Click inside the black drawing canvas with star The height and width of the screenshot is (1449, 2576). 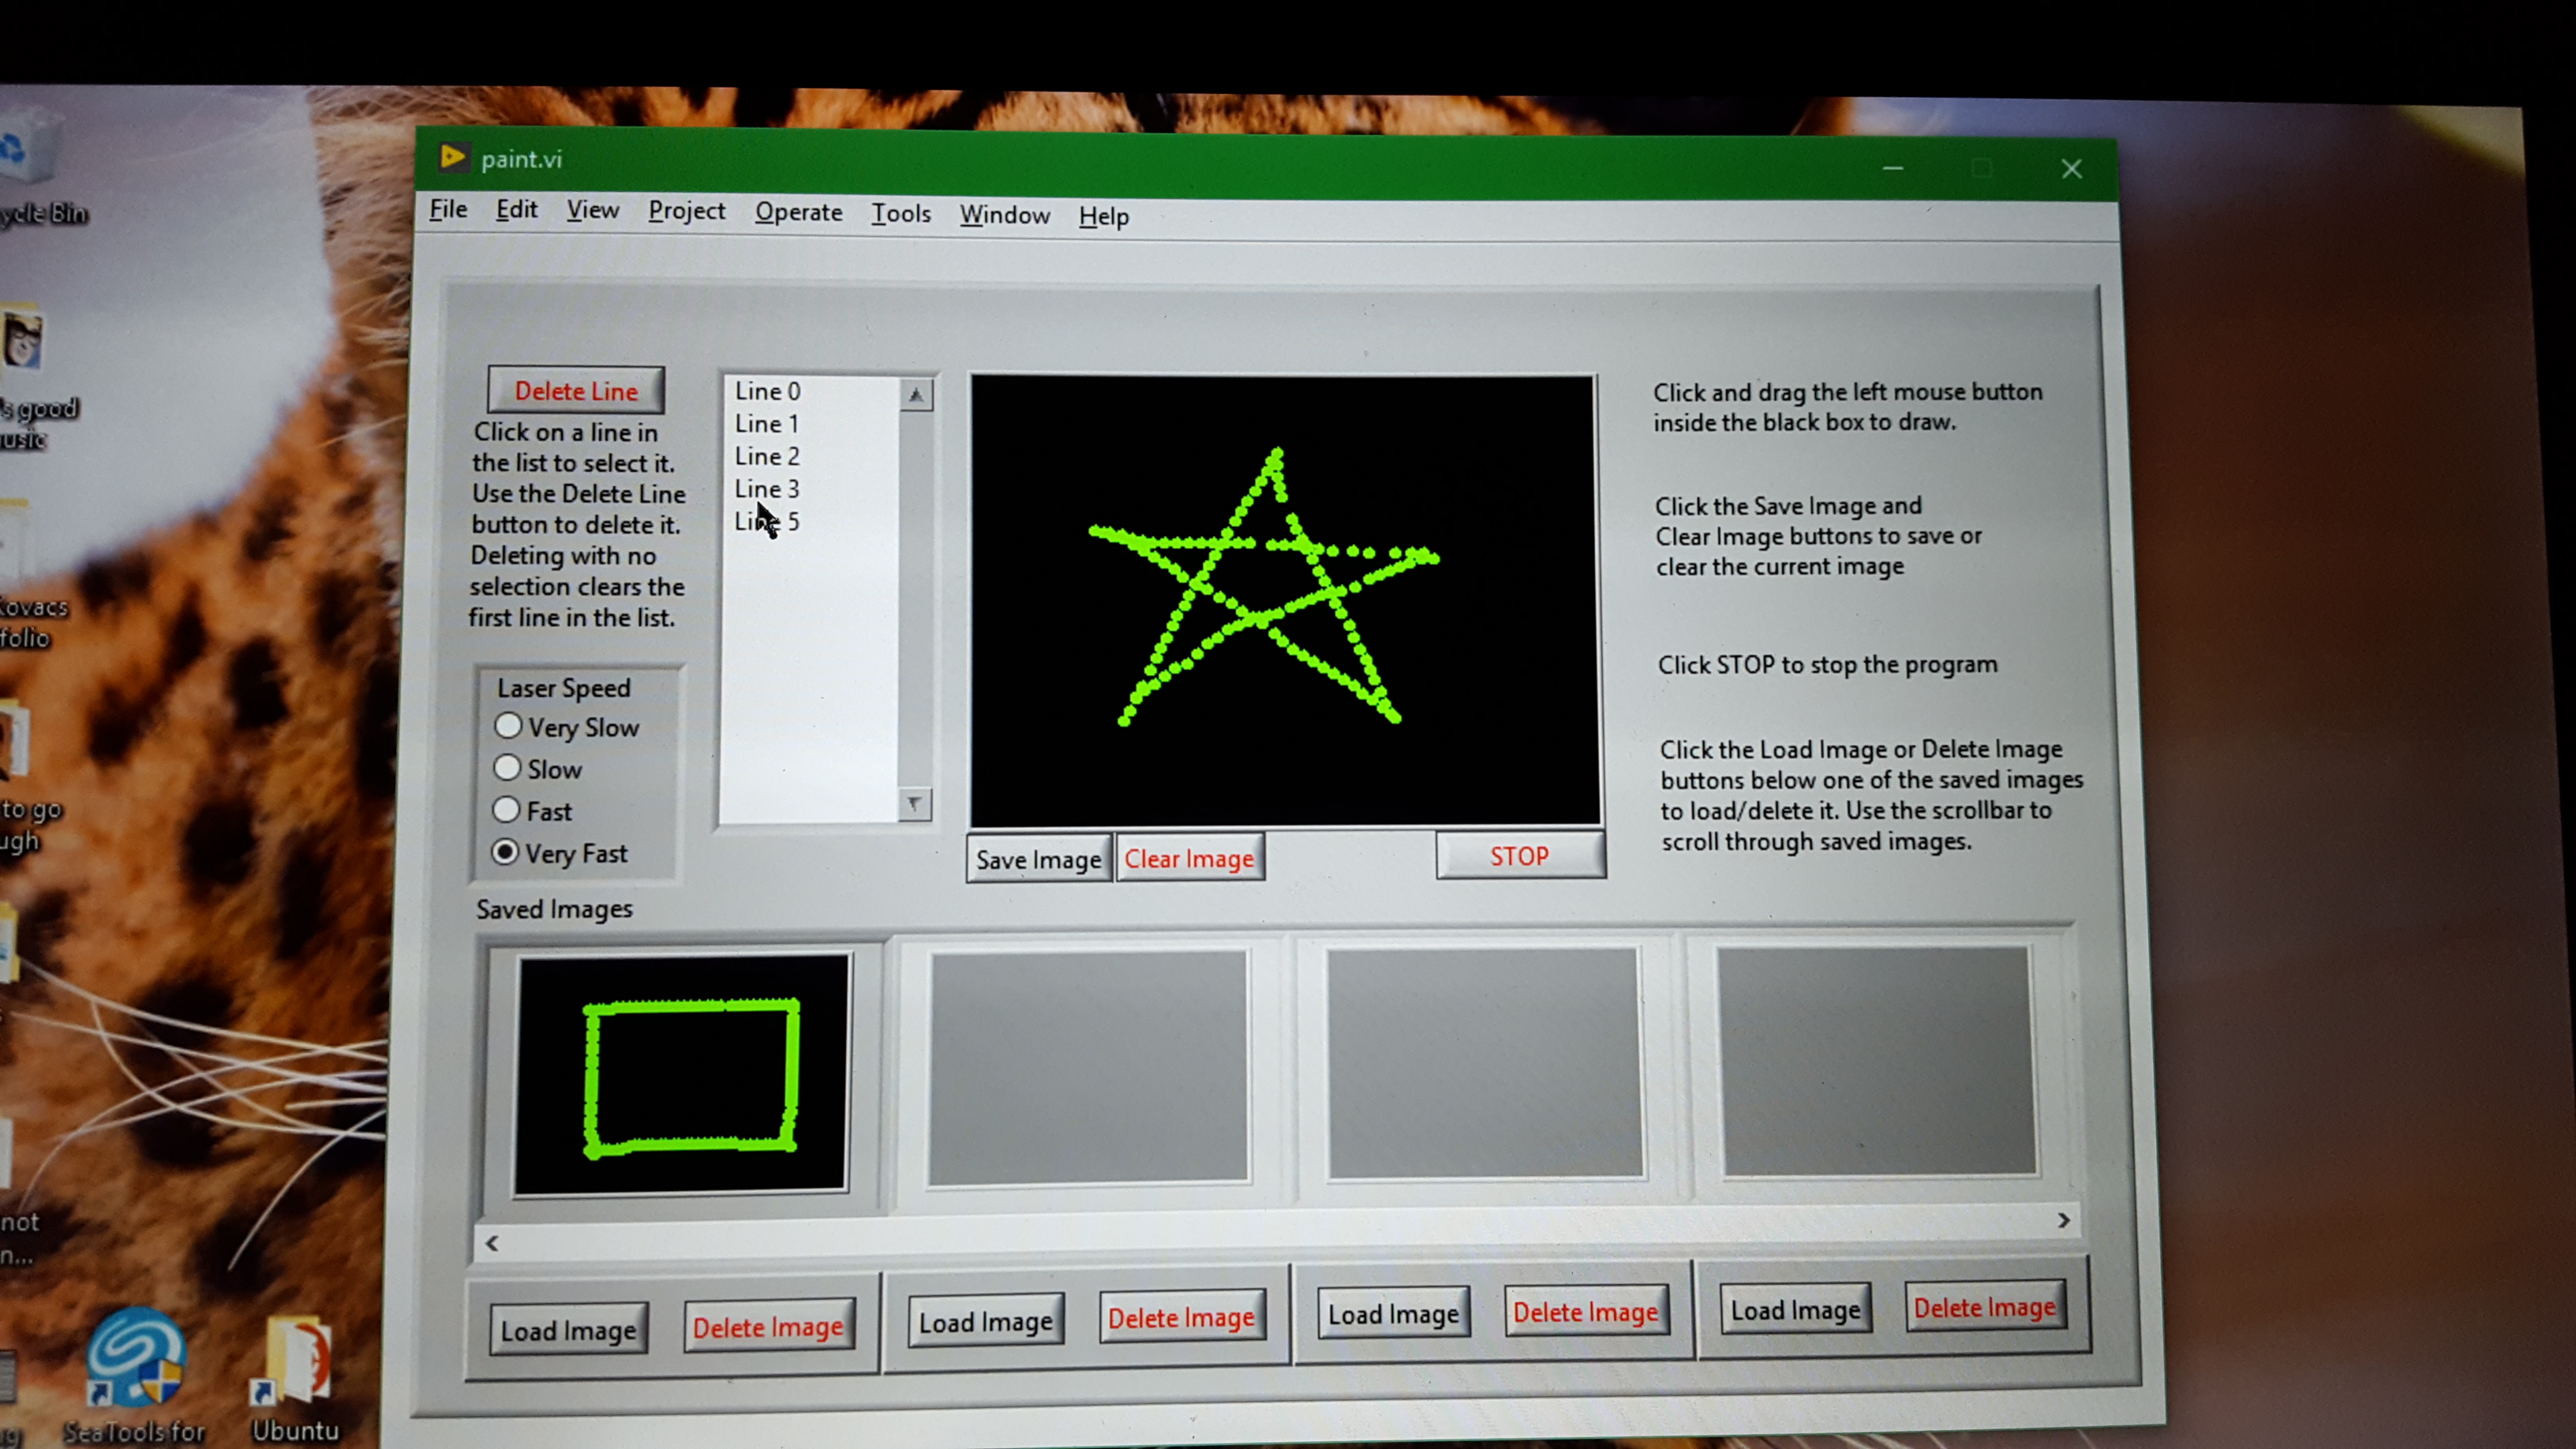point(1284,600)
